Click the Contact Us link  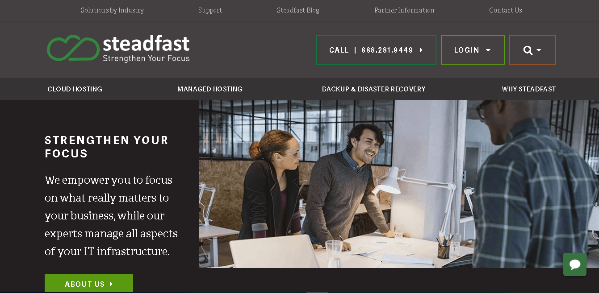tap(506, 10)
